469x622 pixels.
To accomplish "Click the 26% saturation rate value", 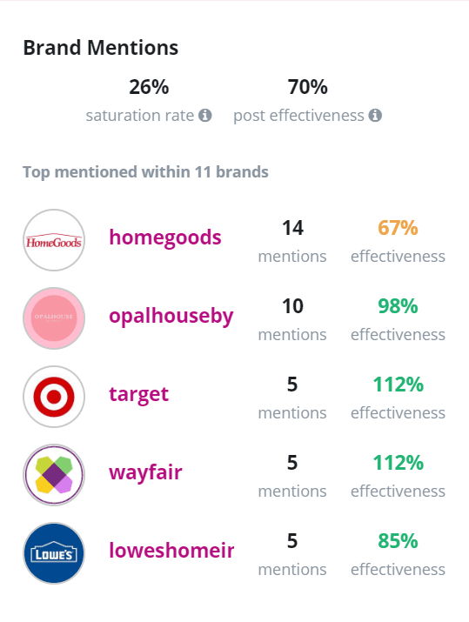I will coord(149,86).
